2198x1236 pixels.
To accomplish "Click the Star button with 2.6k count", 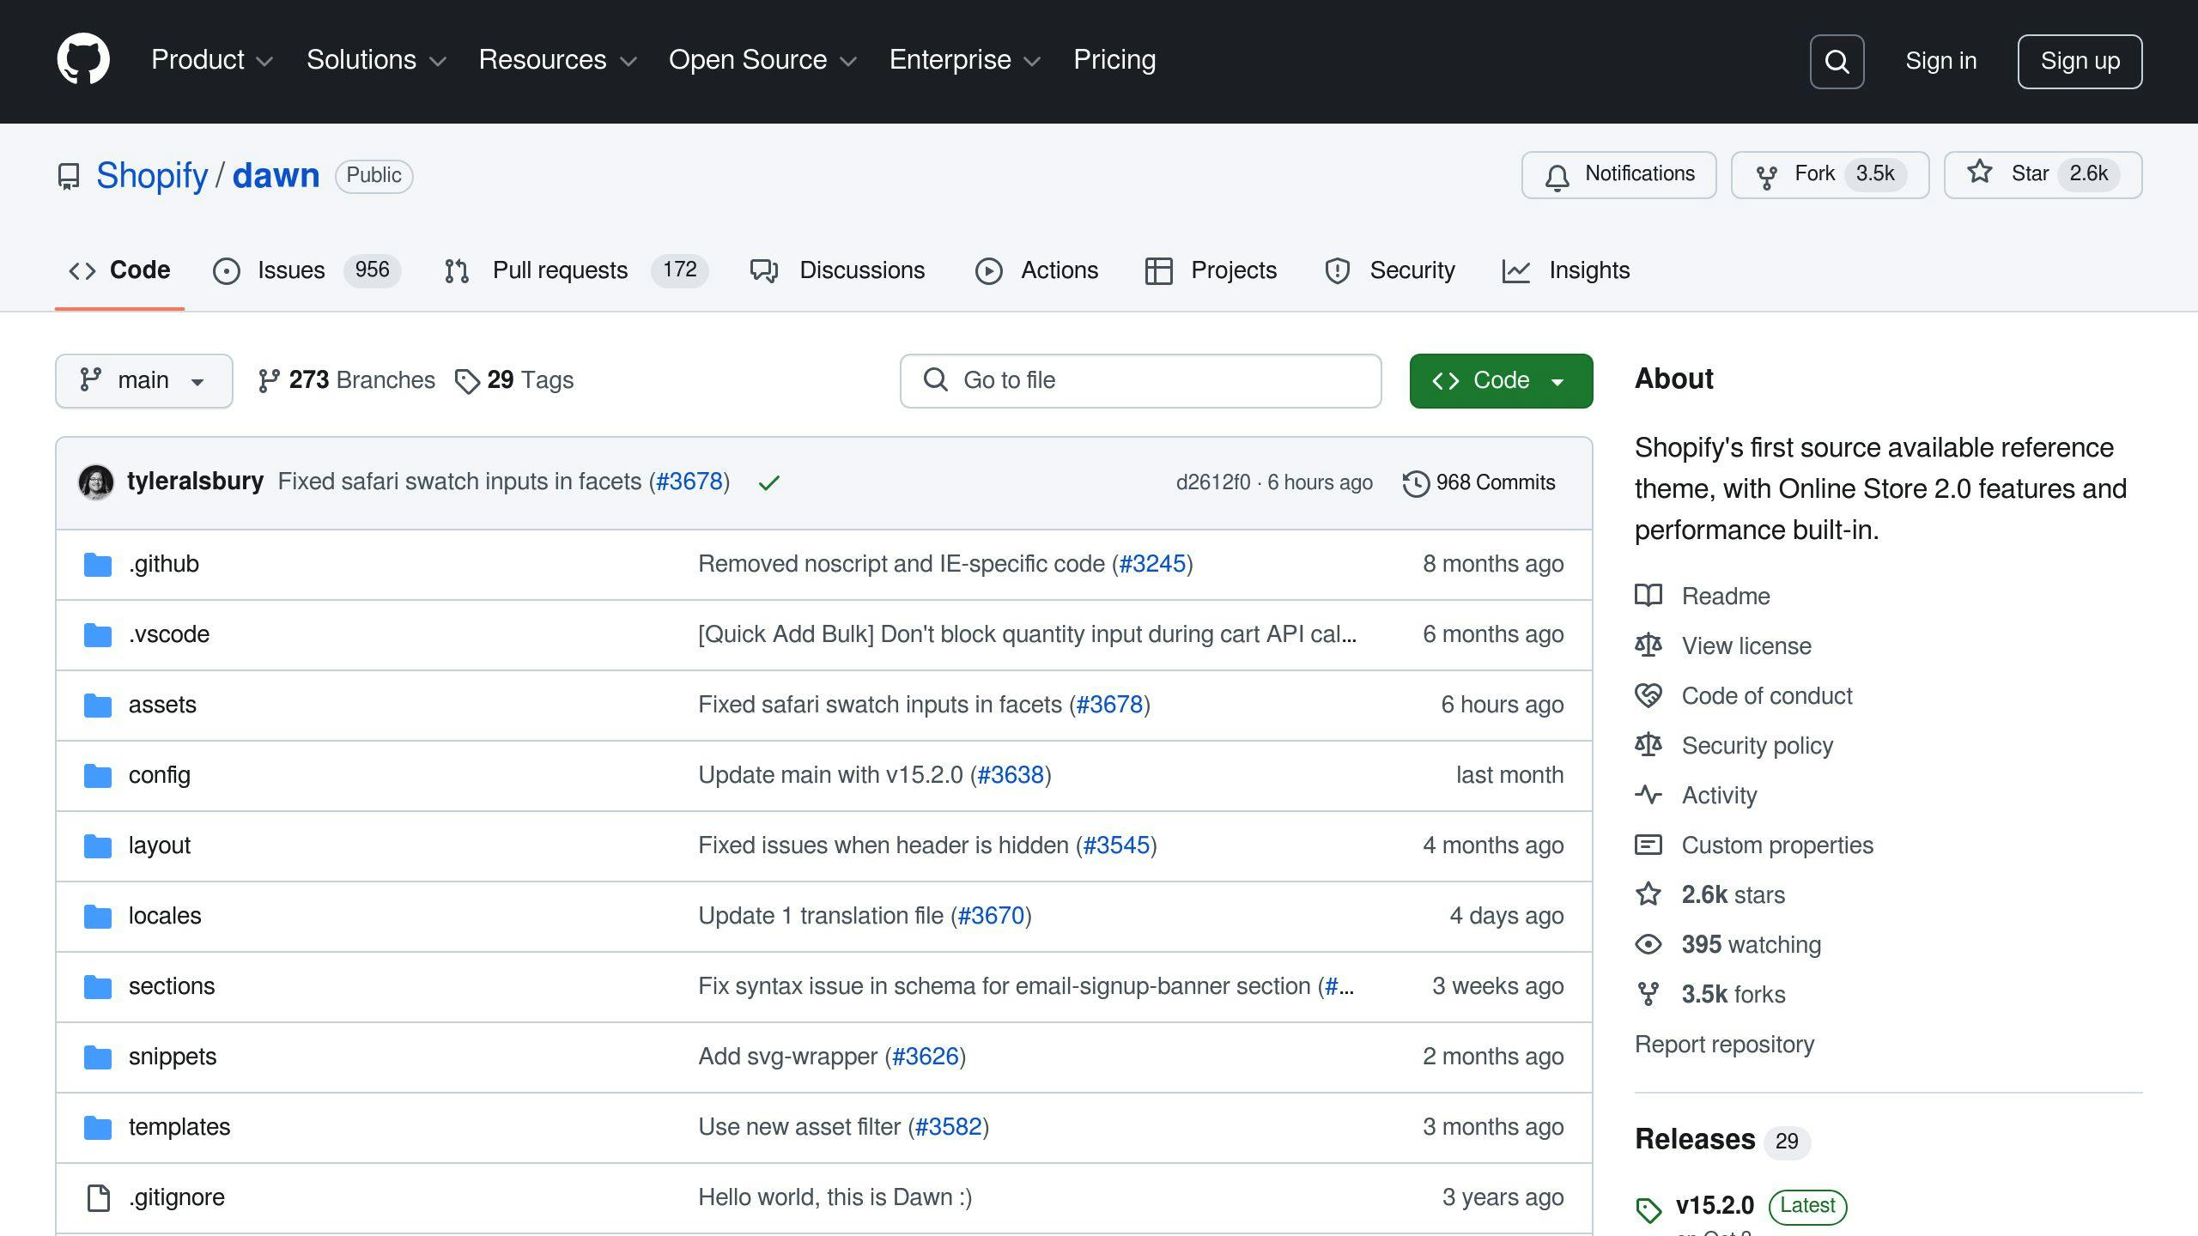I will coord(2043,174).
